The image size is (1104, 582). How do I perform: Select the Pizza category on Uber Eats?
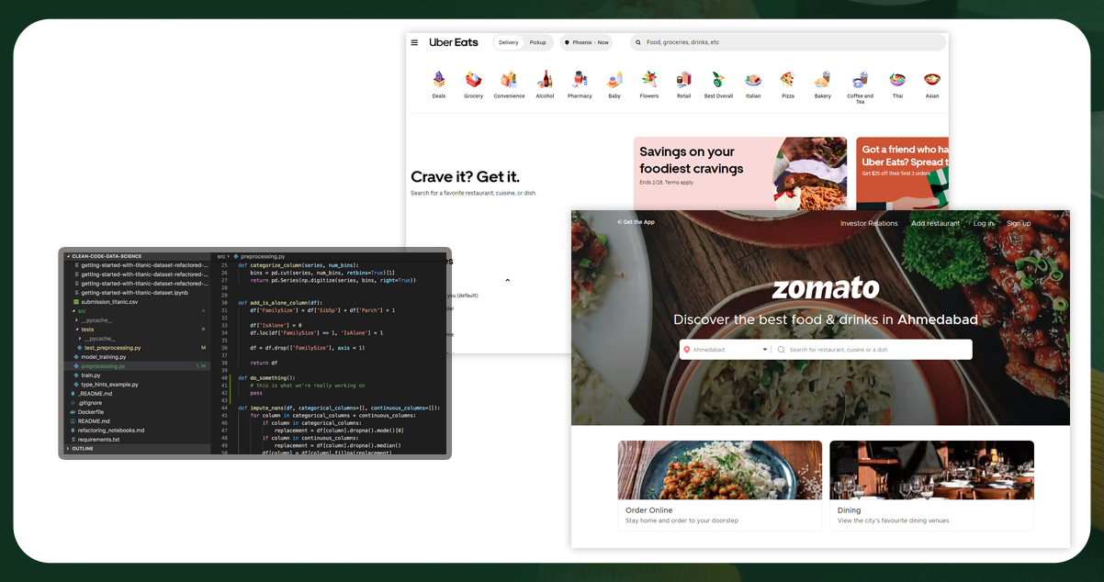787,83
